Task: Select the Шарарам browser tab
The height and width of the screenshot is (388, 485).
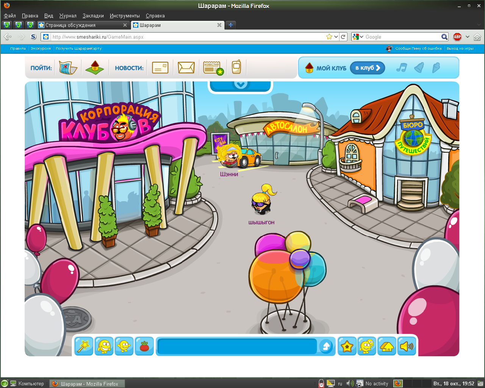Action: (177, 25)
